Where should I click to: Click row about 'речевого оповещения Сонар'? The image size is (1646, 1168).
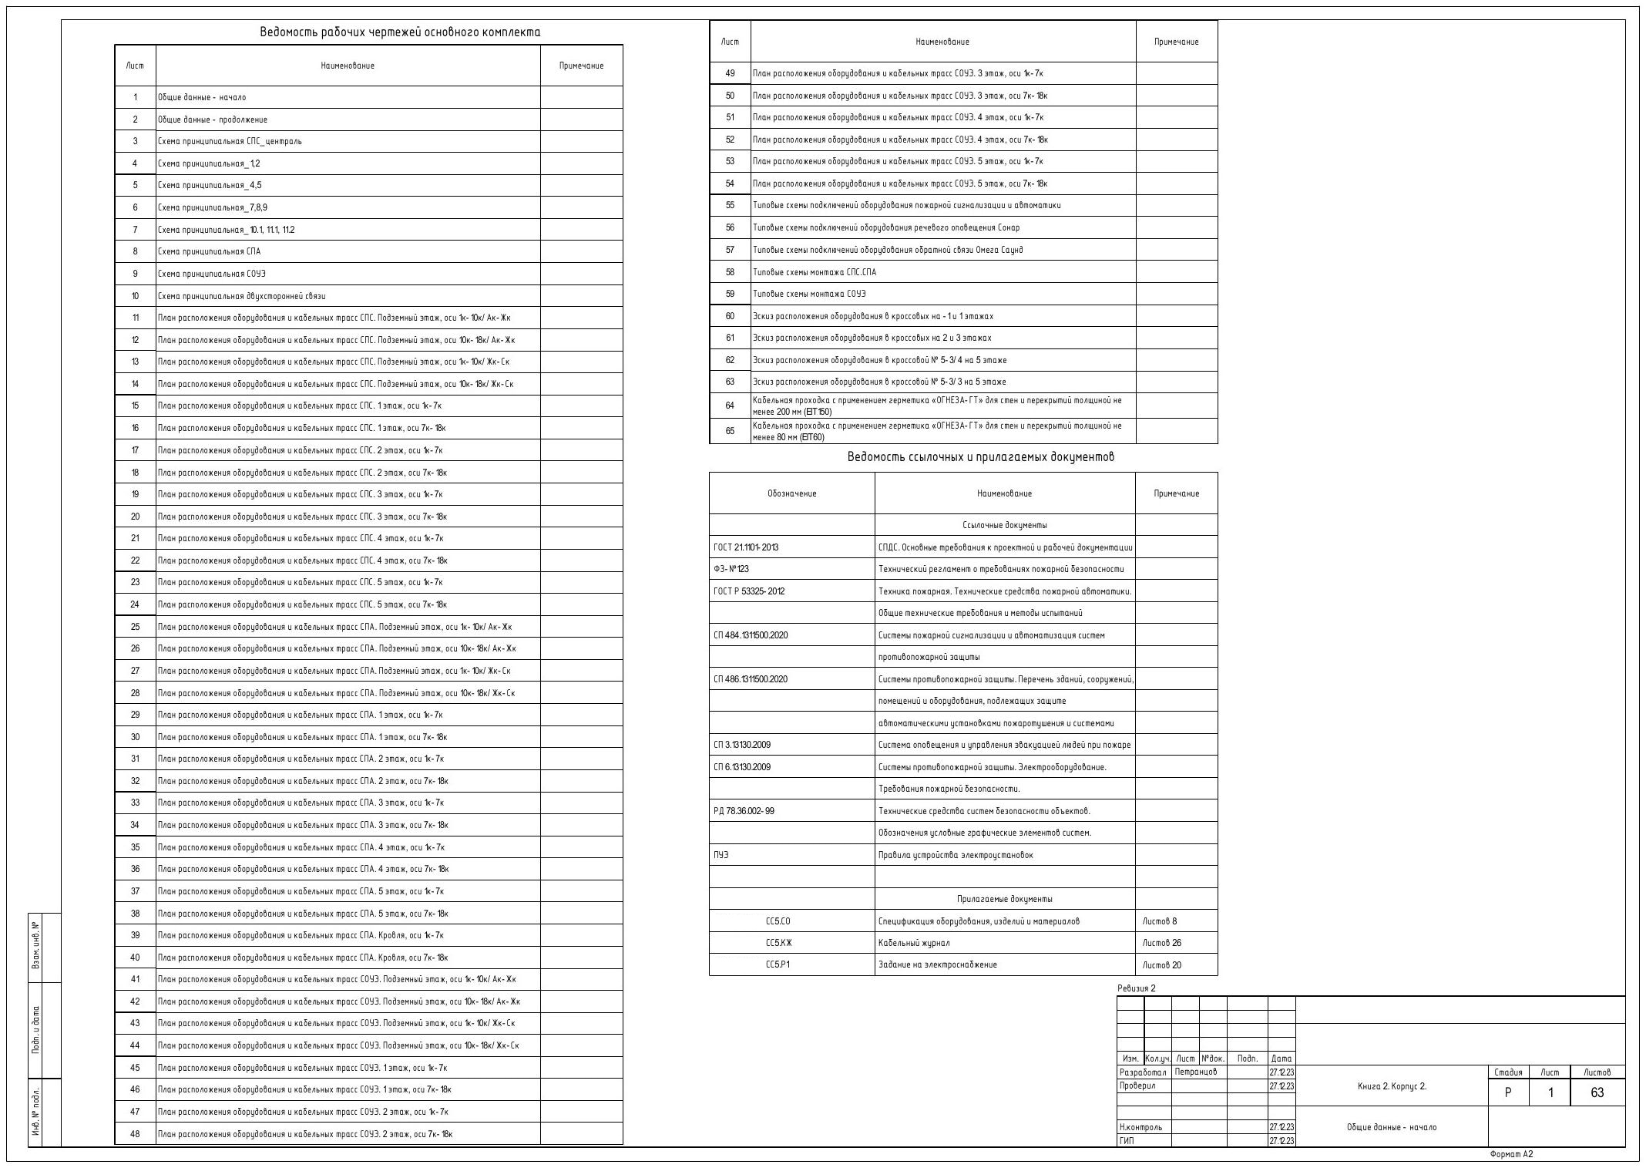[x=963, y=227]
